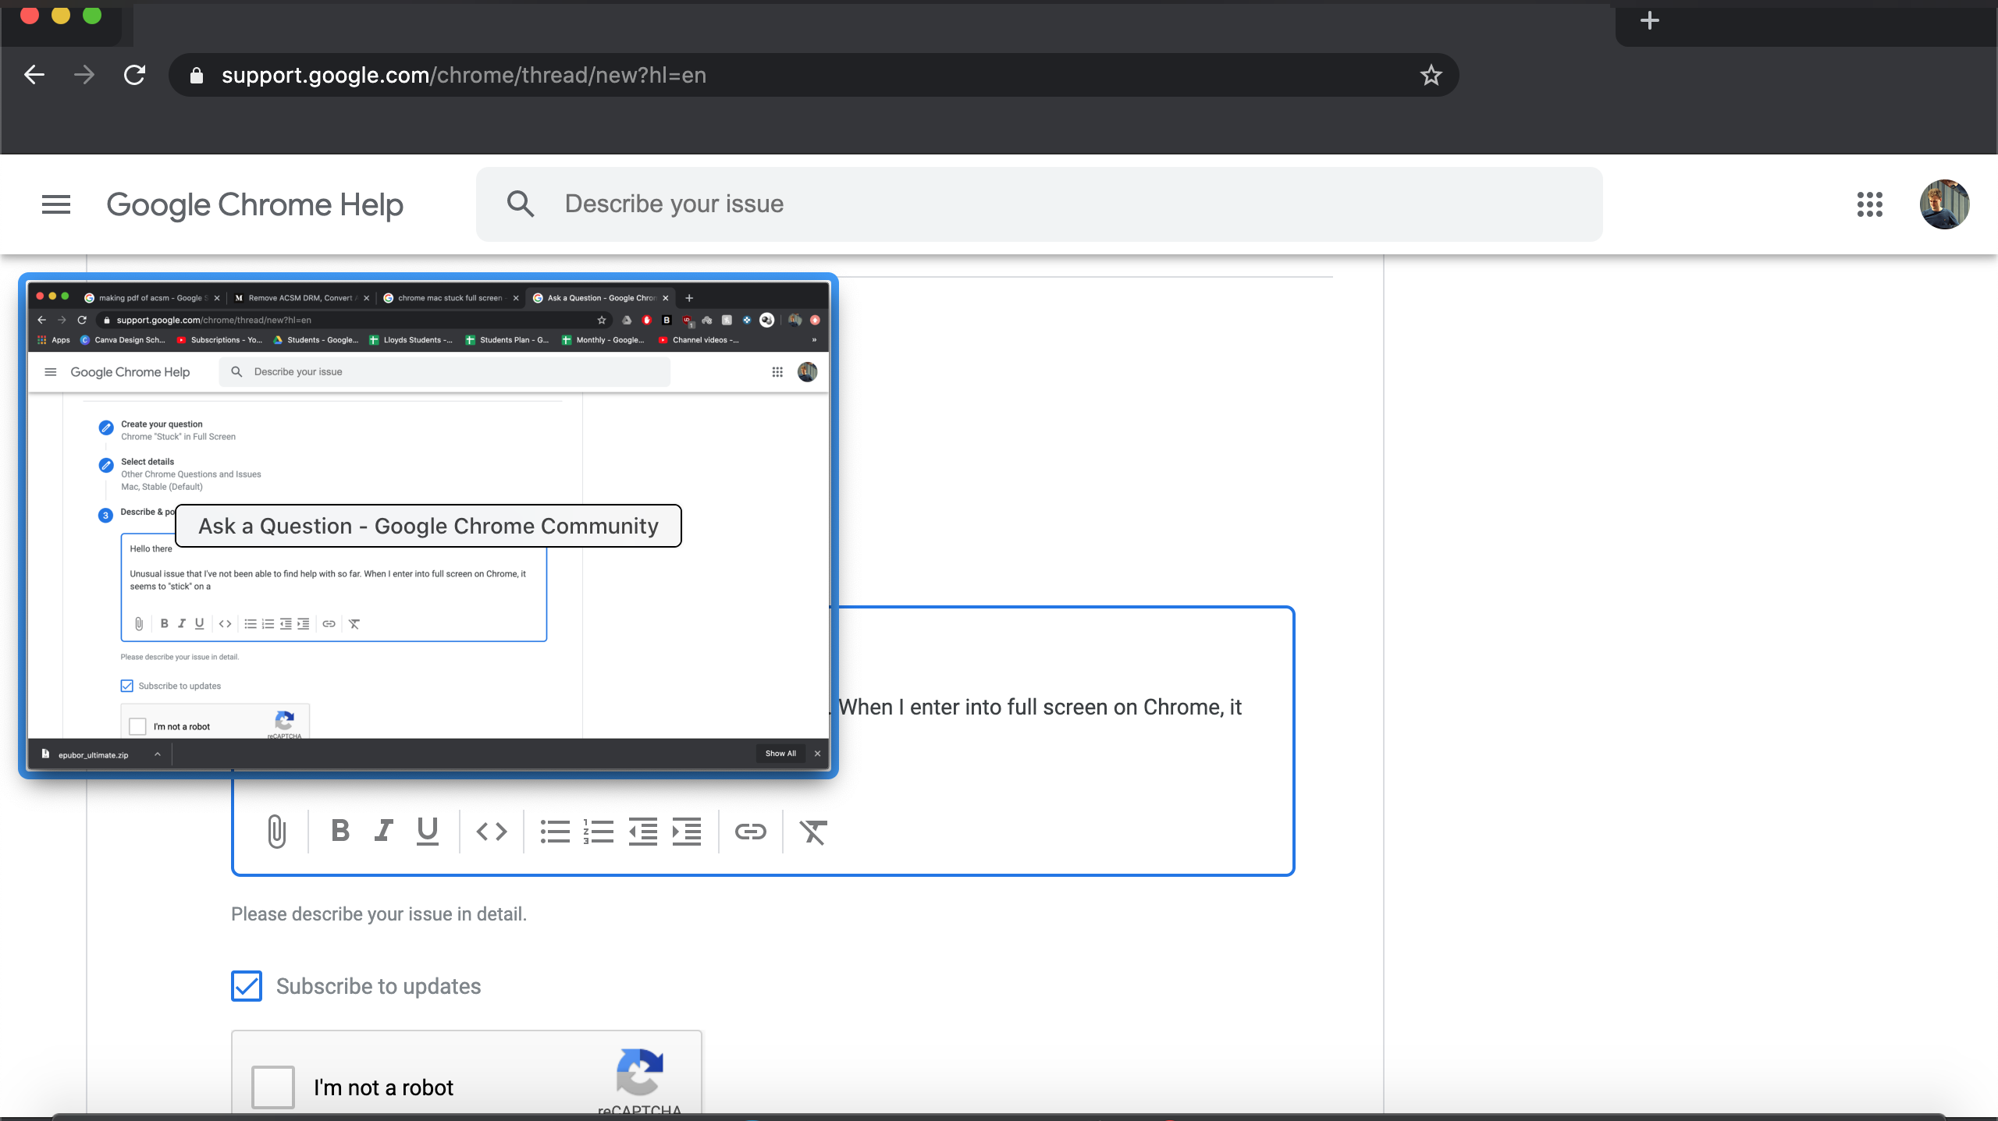Increase indent in the editor

pyautogui.click(x=686, y=832)
